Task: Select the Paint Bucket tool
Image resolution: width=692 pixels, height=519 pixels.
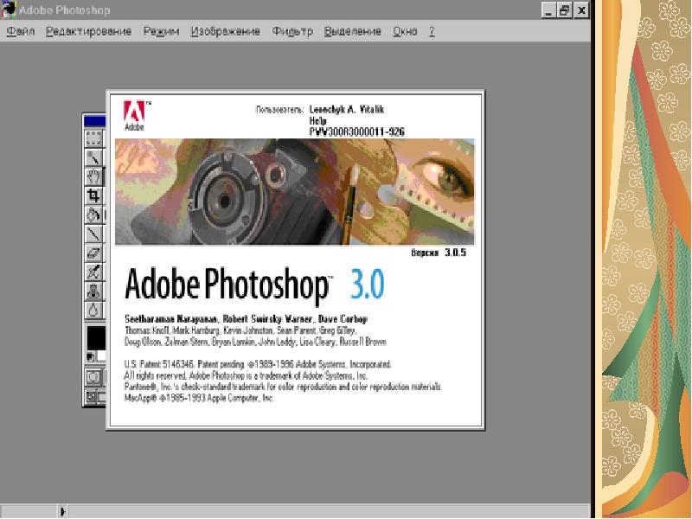Action: [94, 215]
